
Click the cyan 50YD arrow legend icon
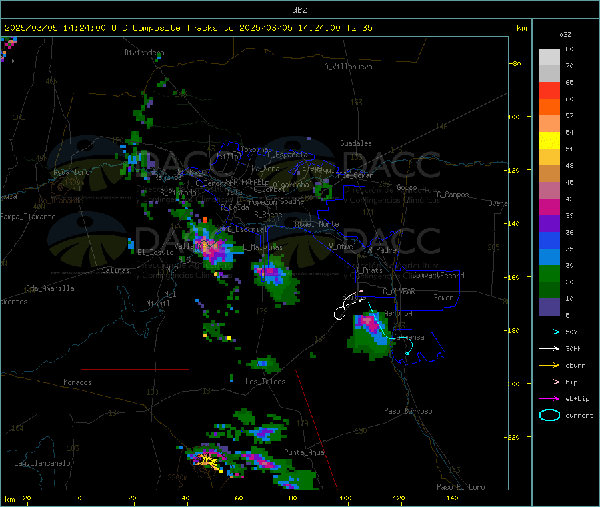[549, 332]
